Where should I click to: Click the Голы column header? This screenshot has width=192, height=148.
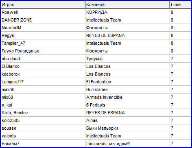(181, 4)
